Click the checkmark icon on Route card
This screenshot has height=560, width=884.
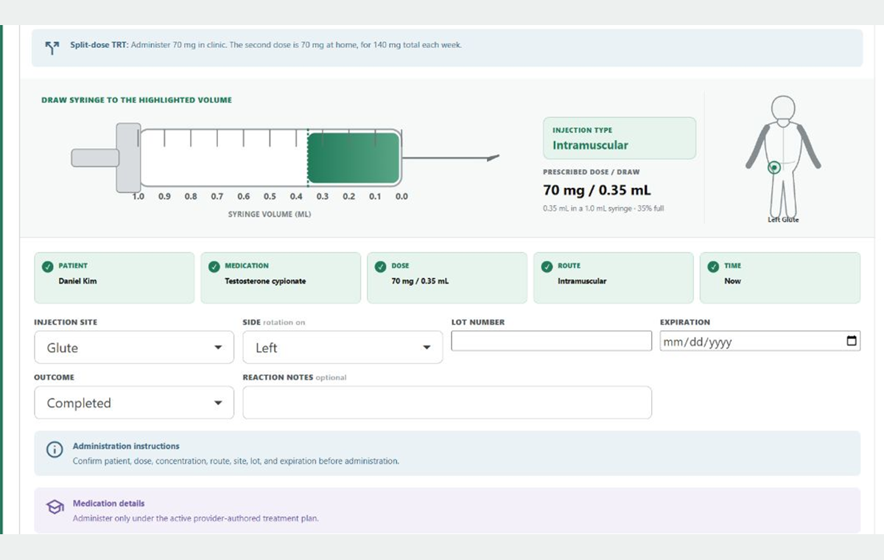pyautogui.click(x=547, y=267)
